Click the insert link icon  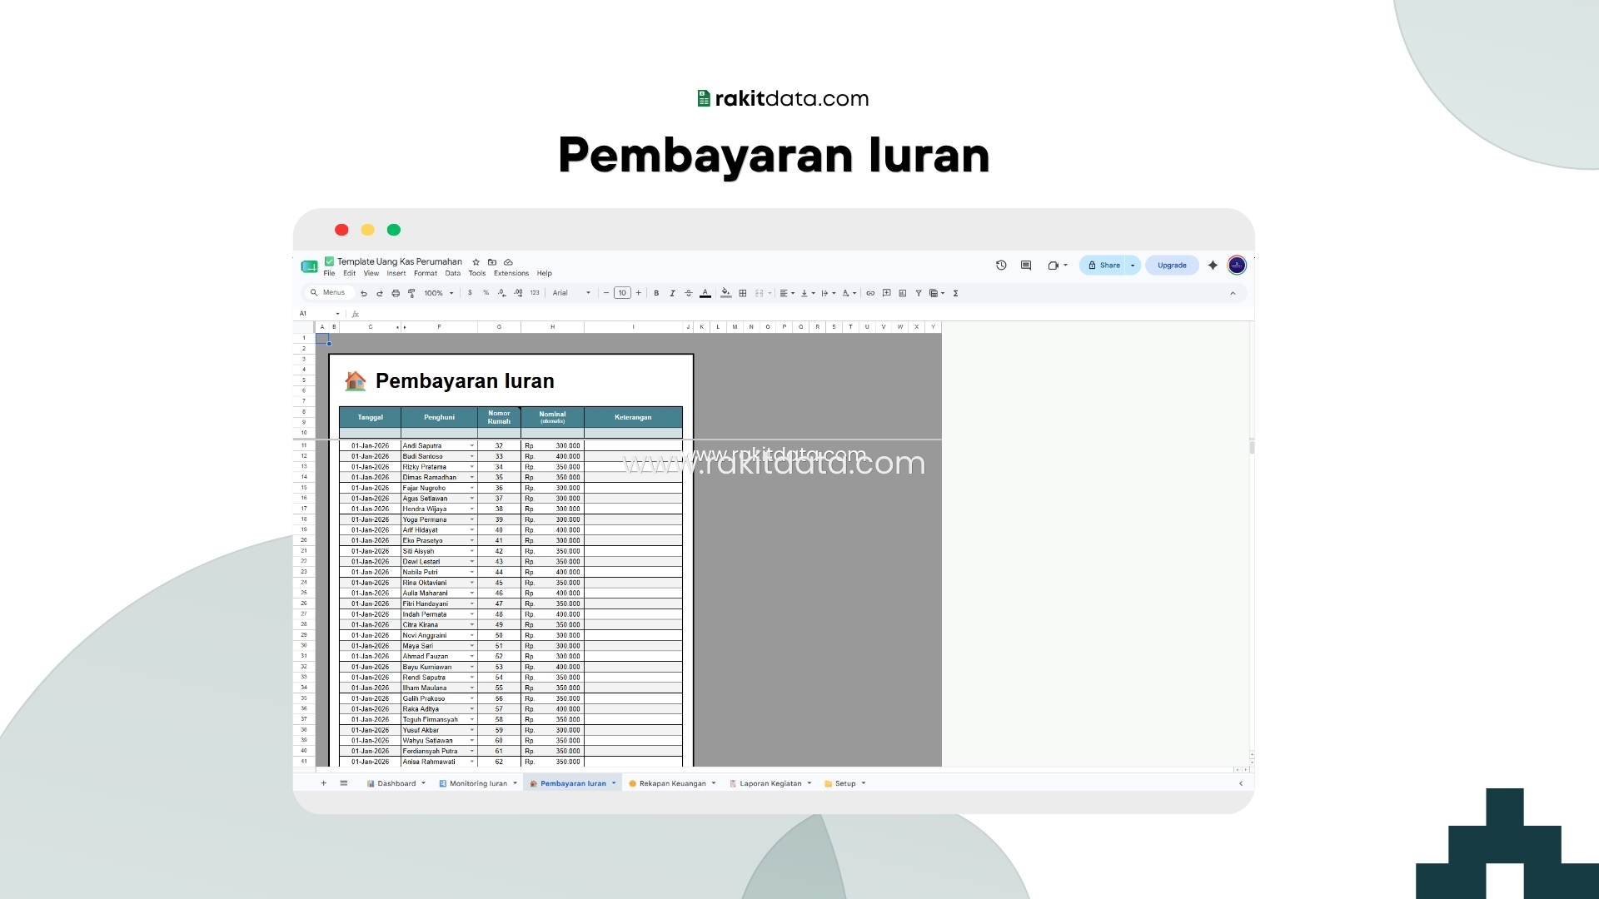tap(870, 293)
